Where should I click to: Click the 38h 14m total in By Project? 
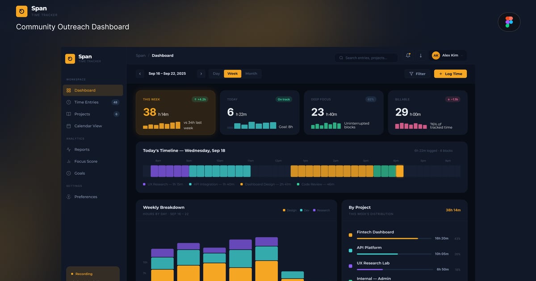pos(453,210)
